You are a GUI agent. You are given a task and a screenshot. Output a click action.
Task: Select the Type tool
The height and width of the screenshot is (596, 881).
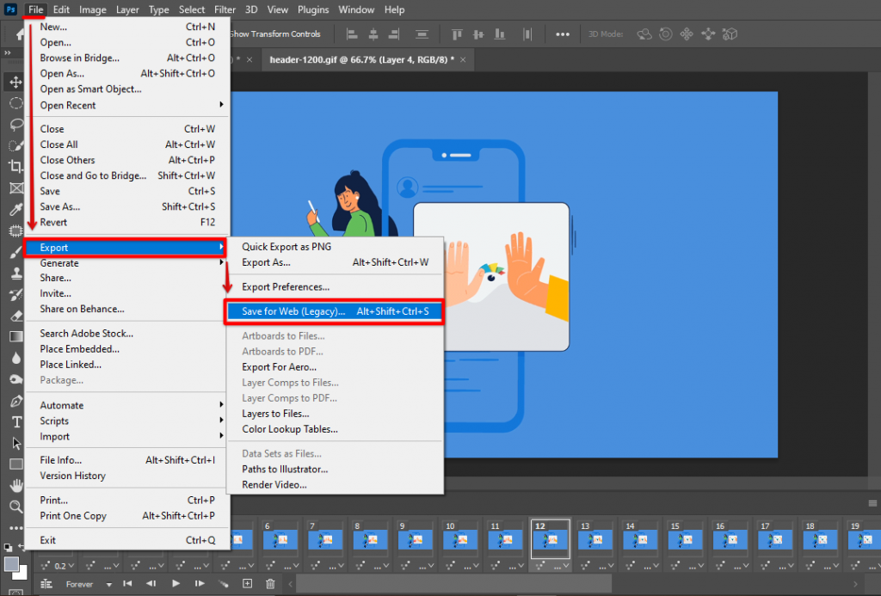click(15, 424)
